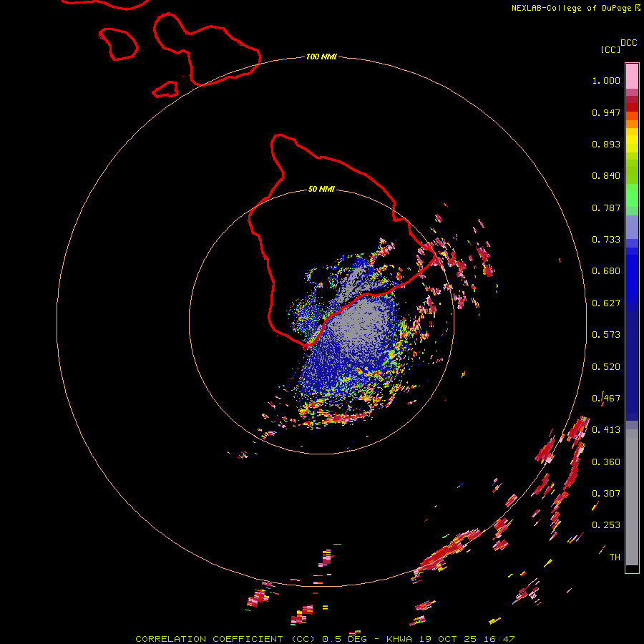The height and width of the screenshot is (644, 644).
Task: Click the TH label at the scale bottom
Action: click(615, 557)
